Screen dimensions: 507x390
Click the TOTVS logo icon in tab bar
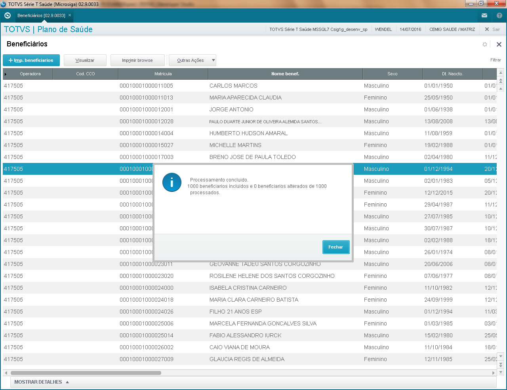coord(7,15)
